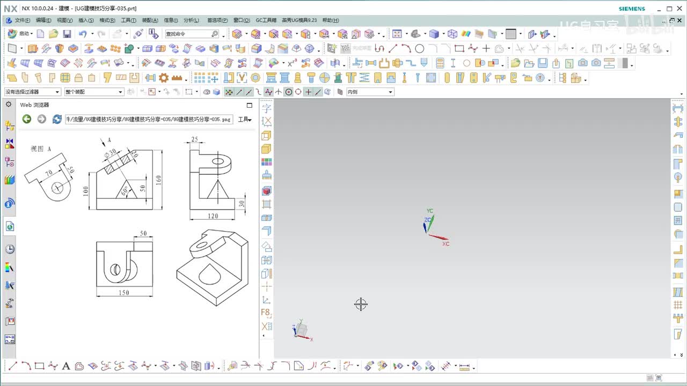Toggle the snap-to-control-point option
The height and width of the screenshot is (386, 687).
[x=259, y=92]
